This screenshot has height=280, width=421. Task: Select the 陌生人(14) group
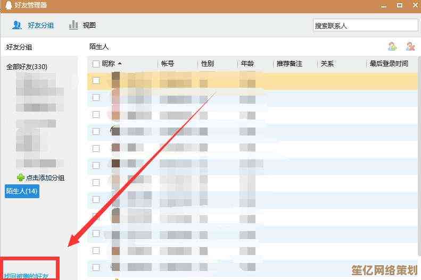coord(22,191)
